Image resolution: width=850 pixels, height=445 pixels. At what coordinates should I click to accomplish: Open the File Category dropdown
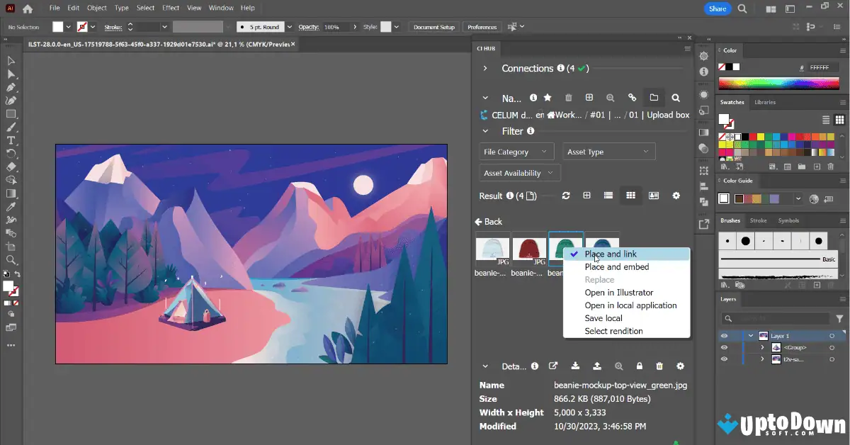[516, 151]
